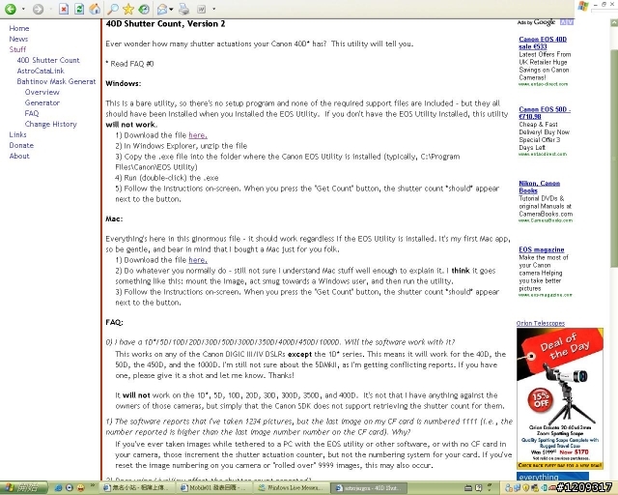
Task: Switch to Windows Live Messenger taskbar window
Action: (x=292, y=488)
